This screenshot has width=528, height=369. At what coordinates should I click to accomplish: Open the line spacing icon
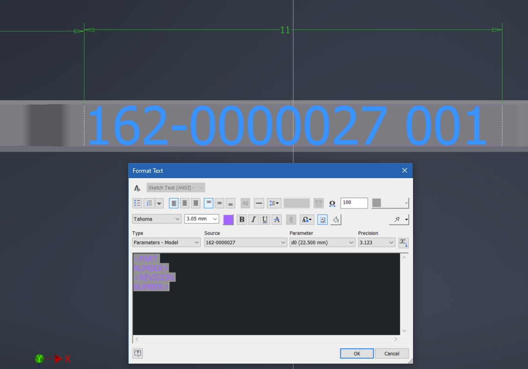click(273, 203)
